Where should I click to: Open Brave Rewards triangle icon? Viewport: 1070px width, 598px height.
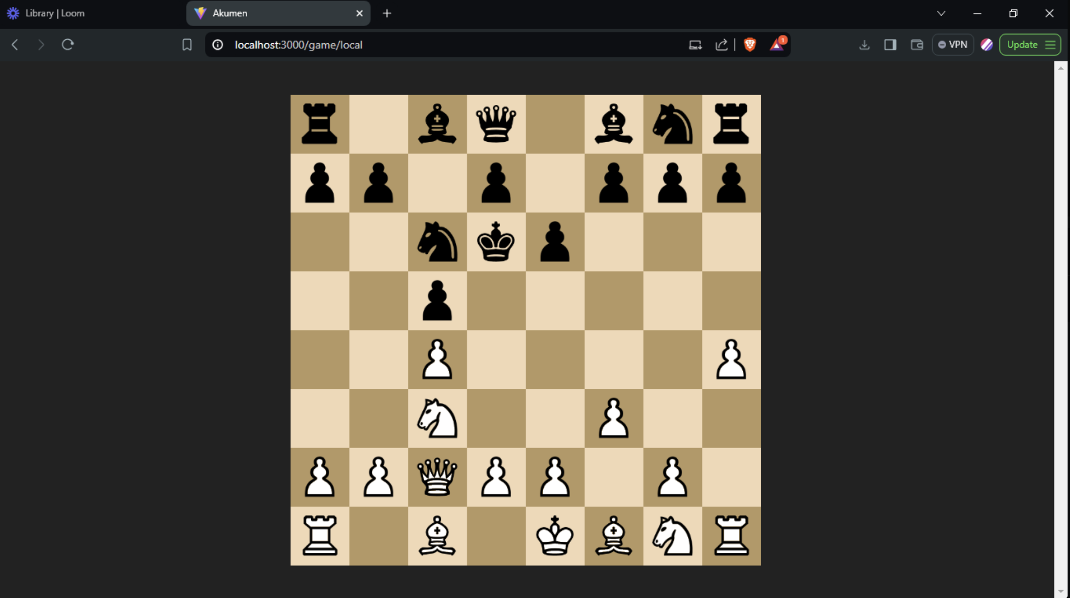pos(777,45)
